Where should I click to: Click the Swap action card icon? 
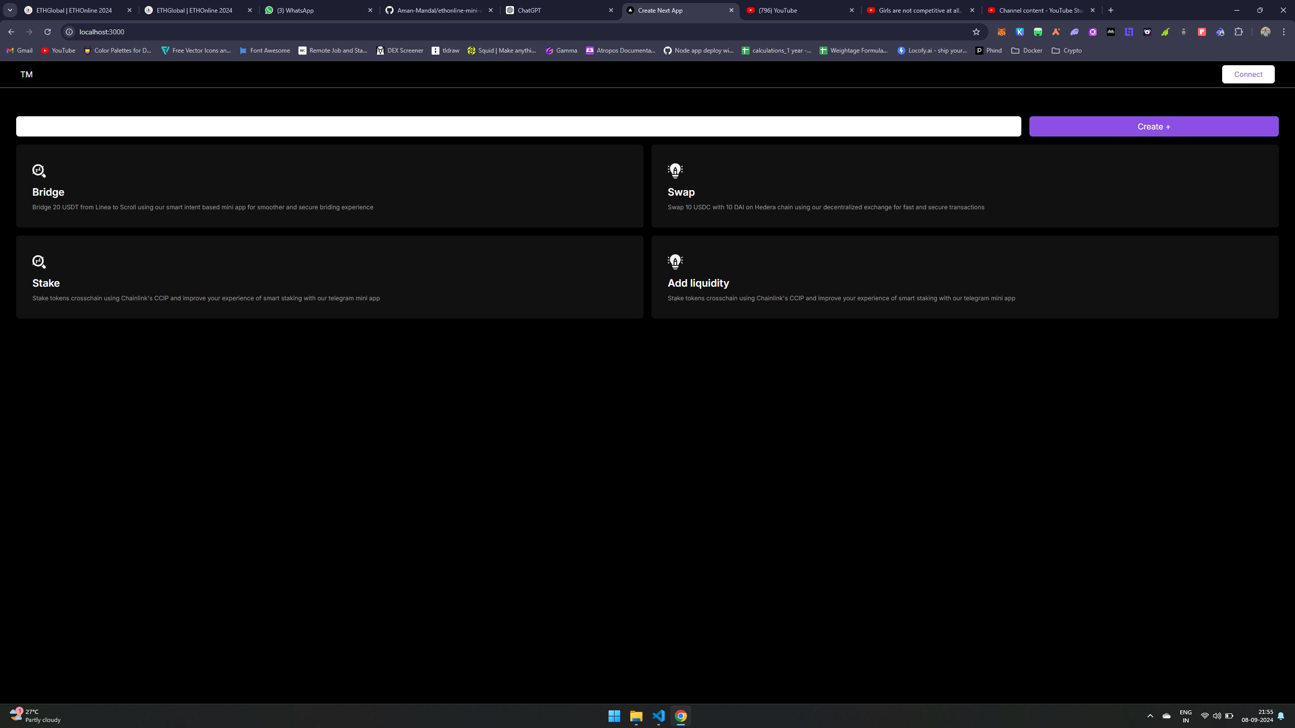pos(675,171)
